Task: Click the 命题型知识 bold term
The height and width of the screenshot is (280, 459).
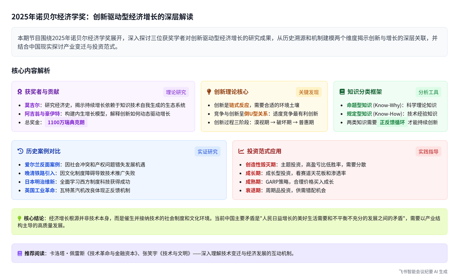Action: [359, 105]
